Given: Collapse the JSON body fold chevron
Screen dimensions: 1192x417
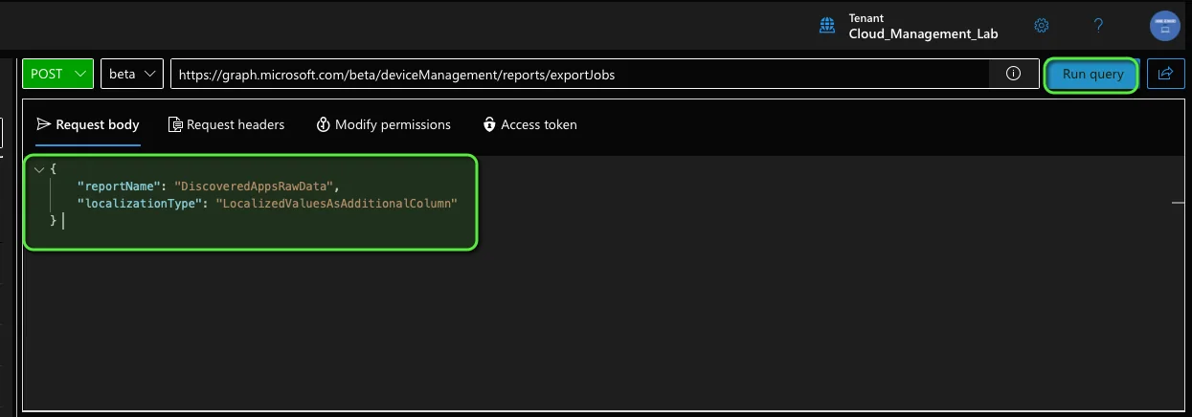Looking at the screenshot, I should (38, 169).
